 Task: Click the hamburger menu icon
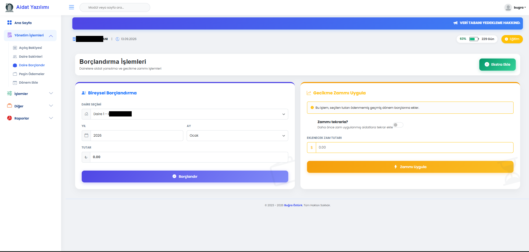coord(72,7)
